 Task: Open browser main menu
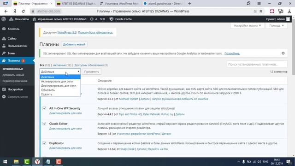tap(259, 3)
